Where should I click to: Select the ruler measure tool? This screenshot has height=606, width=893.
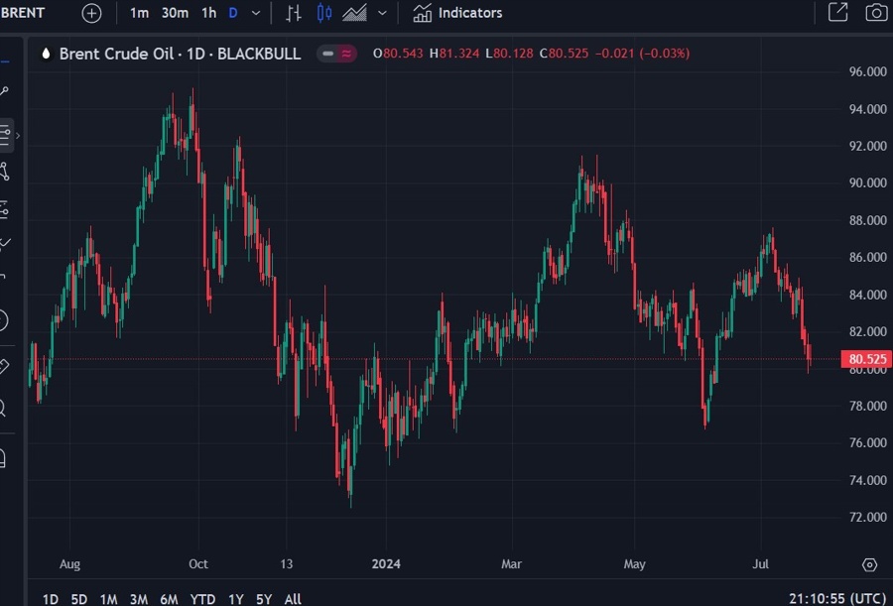pos(3,366)
